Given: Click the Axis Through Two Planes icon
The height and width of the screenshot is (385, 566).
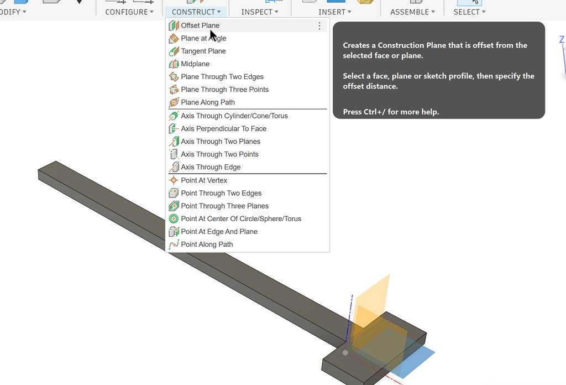Looking at the screenshot, I should [174, 141].
